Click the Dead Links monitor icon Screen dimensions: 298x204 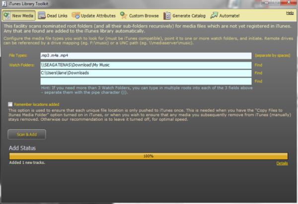[42, 16]
